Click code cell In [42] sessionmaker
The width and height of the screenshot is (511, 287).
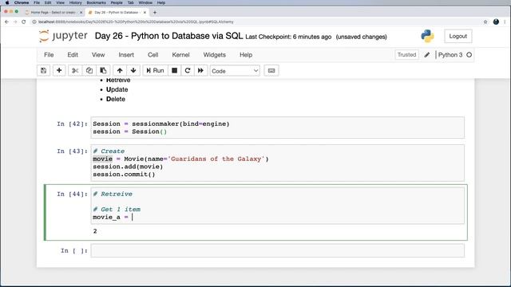277,128
